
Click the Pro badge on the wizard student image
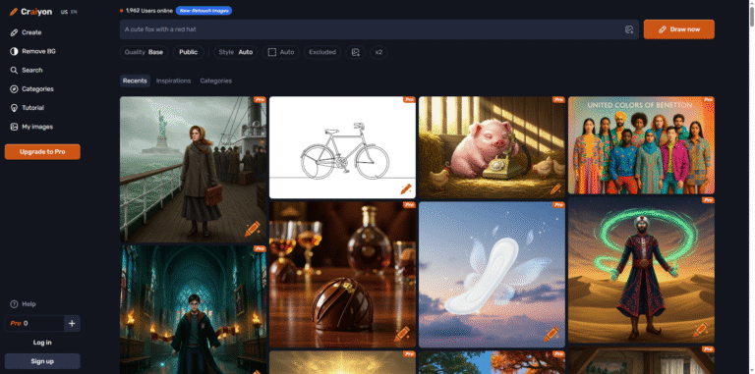pos(260,249)
